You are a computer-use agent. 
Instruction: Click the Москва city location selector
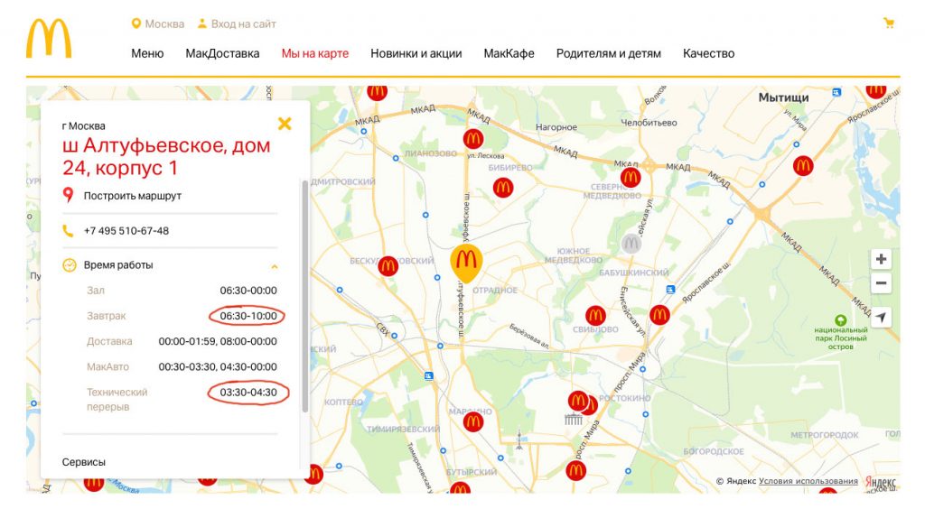157,23
